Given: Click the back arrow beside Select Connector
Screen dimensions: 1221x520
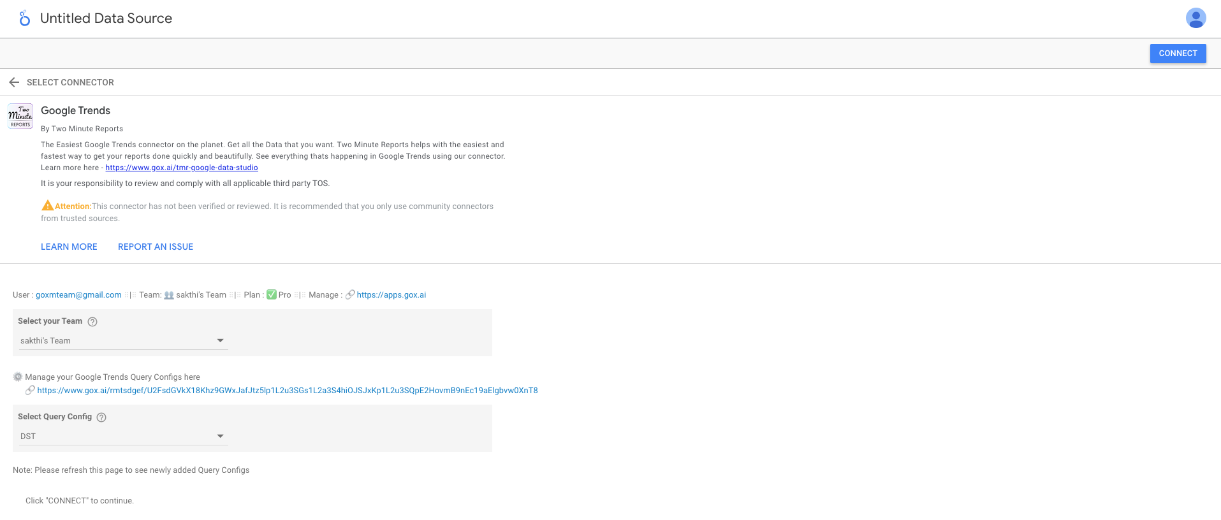Looking at the screenshot, I should point(14,82).
